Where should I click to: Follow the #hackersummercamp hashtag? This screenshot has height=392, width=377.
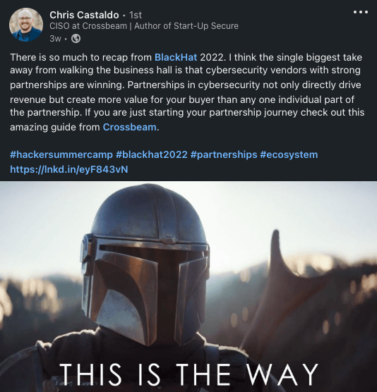(61, 154)
